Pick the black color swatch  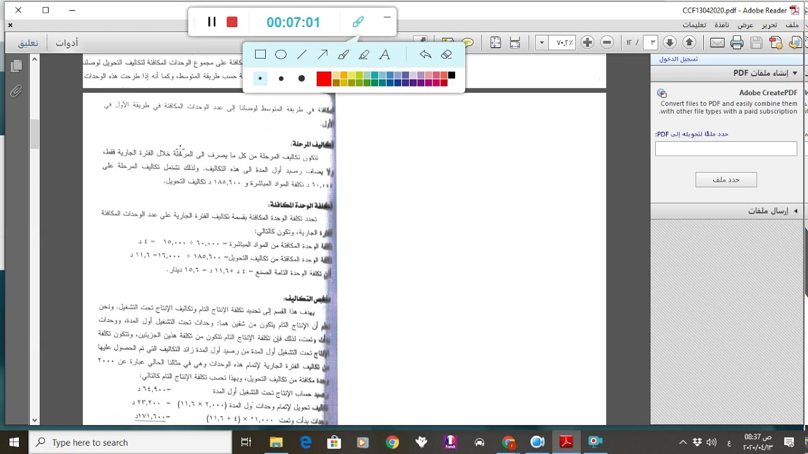pos(451,76)
